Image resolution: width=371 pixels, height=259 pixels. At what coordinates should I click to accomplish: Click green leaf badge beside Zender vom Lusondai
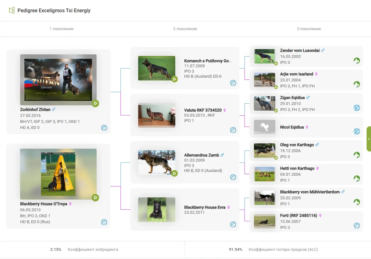357,61
